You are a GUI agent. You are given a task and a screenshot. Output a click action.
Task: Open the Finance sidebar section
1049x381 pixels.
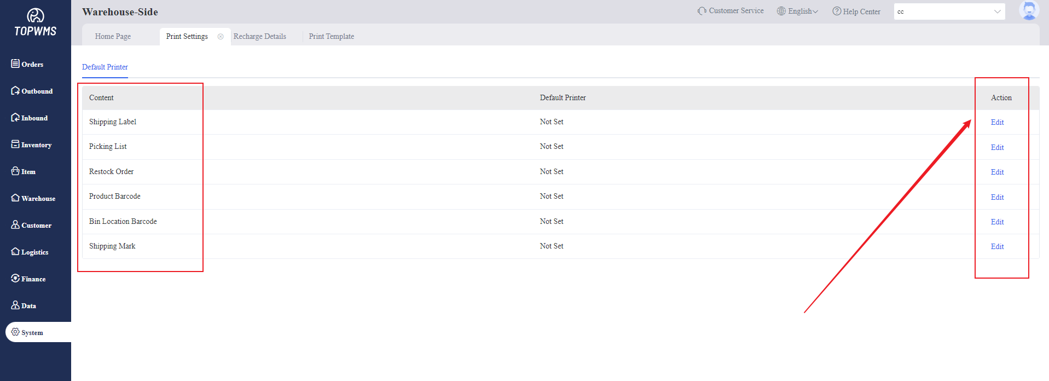click(28, 279)
